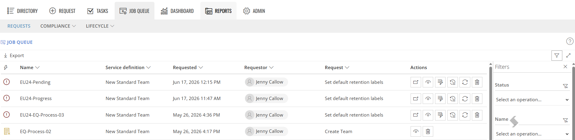Retry the EU24-Progress job with the refresh icon
The image size is (575, 140).
click(x=465, y=99)
